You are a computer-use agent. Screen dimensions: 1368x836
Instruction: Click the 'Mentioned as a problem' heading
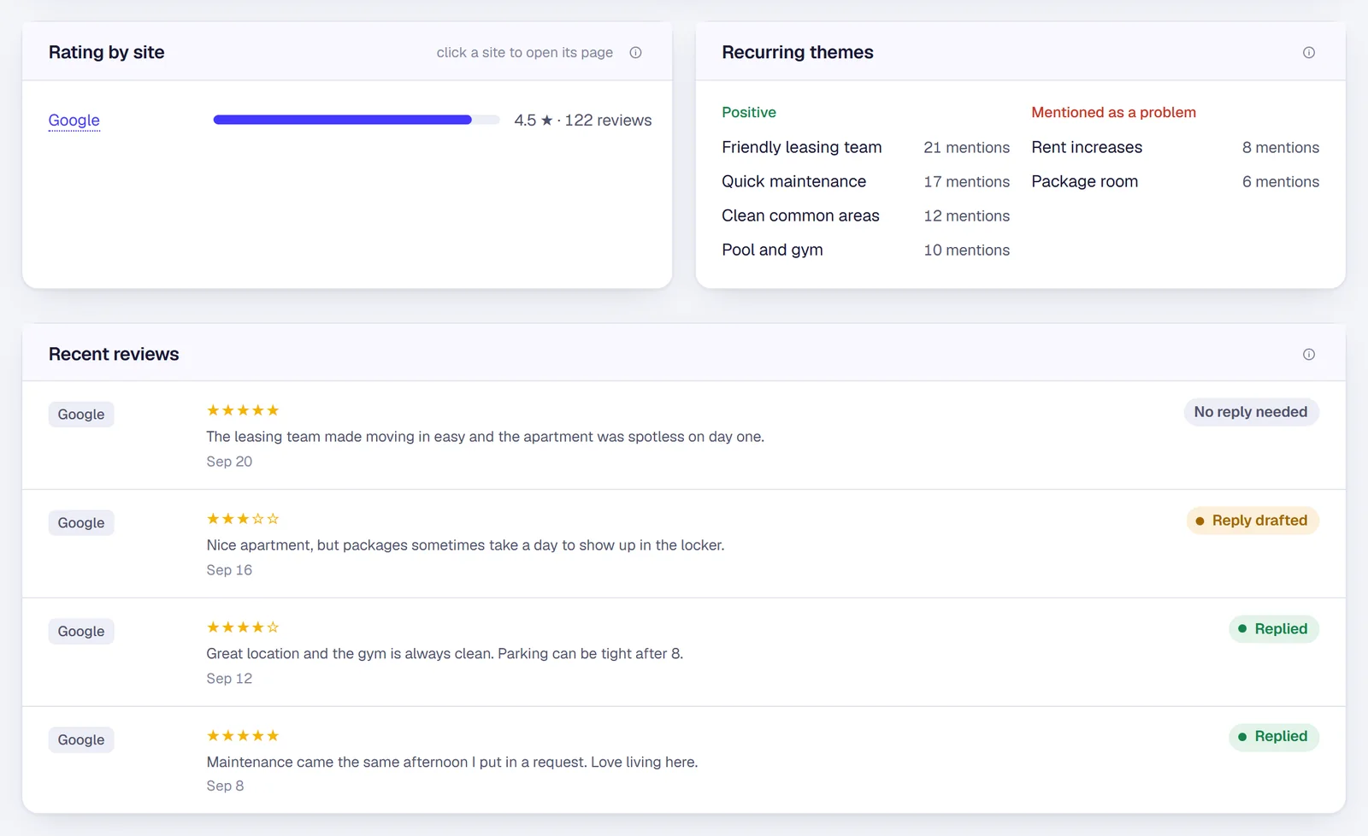pos(1113,112)
